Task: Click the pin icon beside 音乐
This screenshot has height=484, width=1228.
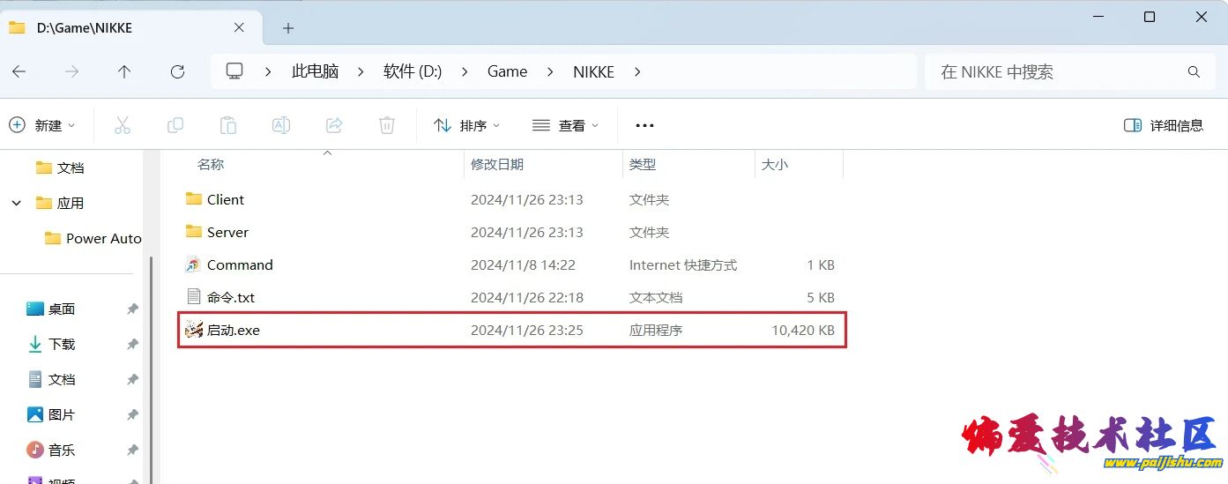Action: point(132,450)
